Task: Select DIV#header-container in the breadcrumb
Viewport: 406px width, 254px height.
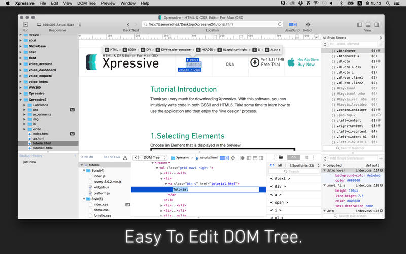Action: coord(174,49)
